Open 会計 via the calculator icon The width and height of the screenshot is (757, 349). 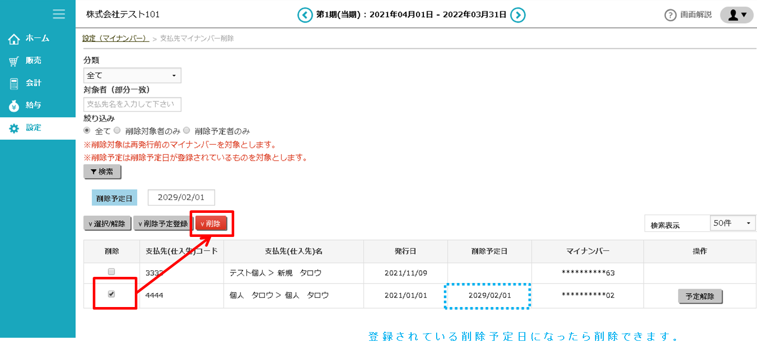tap(14, 83)
